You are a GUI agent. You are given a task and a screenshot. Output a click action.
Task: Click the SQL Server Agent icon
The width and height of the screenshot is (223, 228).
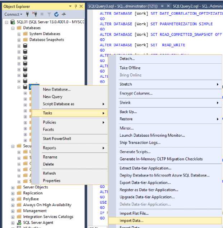click(19, 223)
